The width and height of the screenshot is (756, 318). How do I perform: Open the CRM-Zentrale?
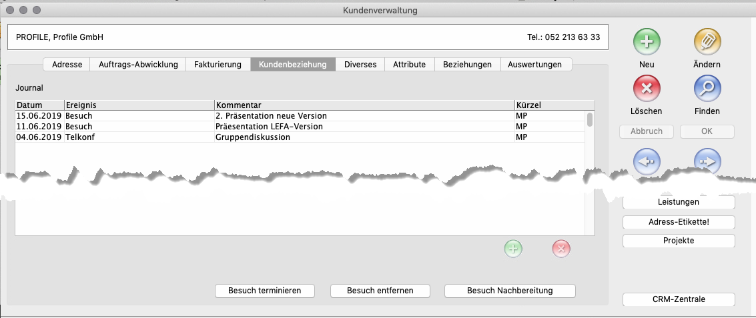coord(679,299)
